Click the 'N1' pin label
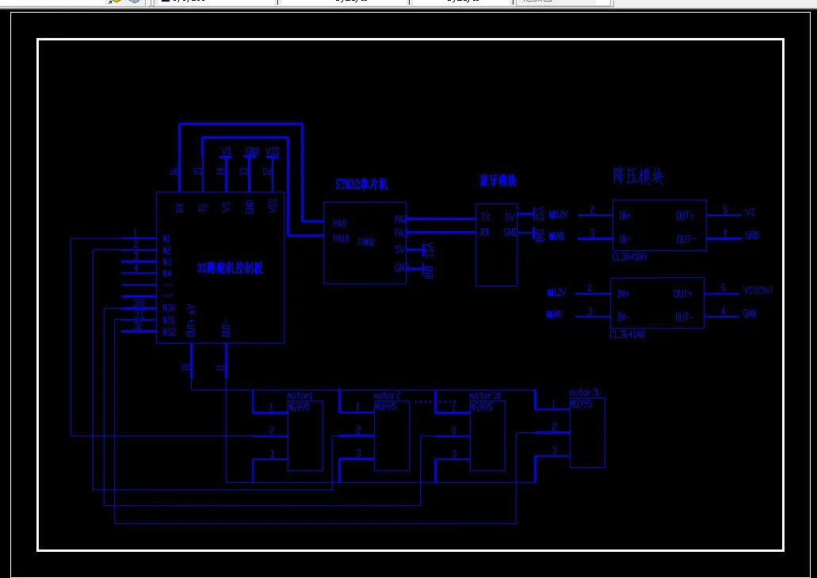Viewport: 817px width, 578px height. (166, 238)
